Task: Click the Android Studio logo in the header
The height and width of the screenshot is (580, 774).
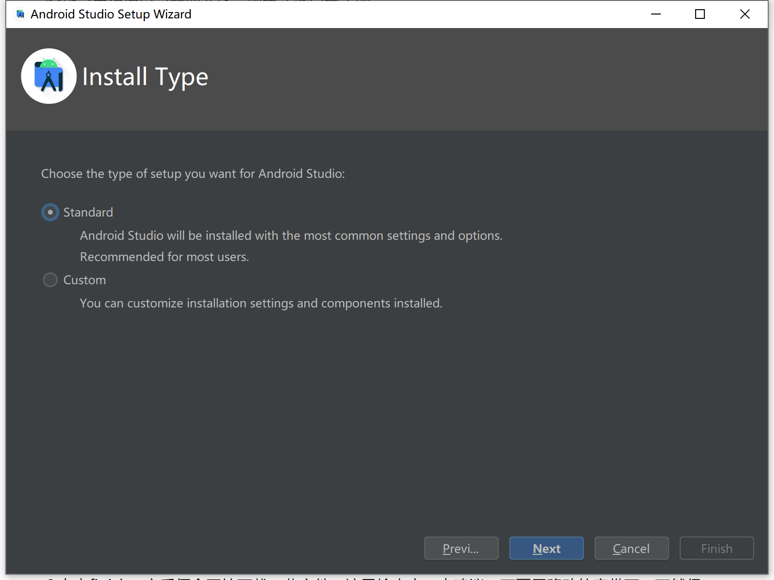Action: pyautogui.click(x=49, y=76)
